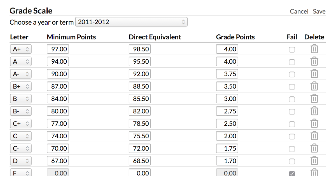Cancel editing the grade scale

pyautogui.click(x=299, y=11)
